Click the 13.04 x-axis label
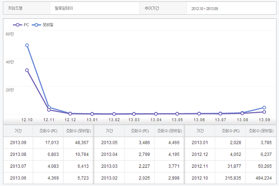279x186 pixels. 156,120
